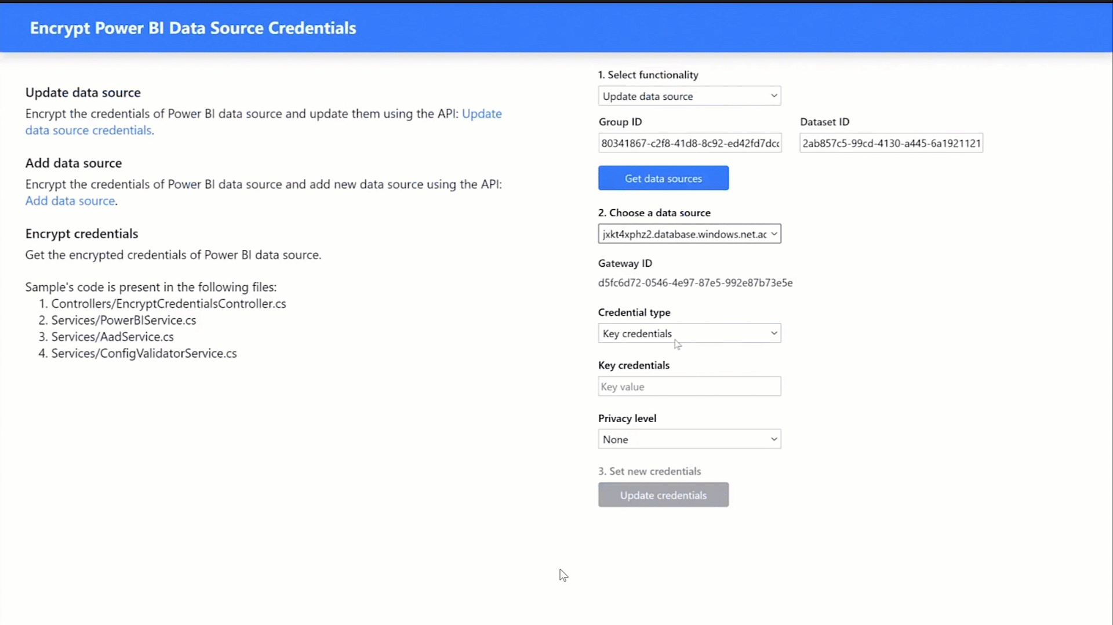Click the Encrypt Power BI Data Source Credentials title

coord(193,28)
